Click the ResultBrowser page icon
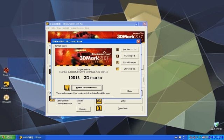 click(x=118, y=62)
